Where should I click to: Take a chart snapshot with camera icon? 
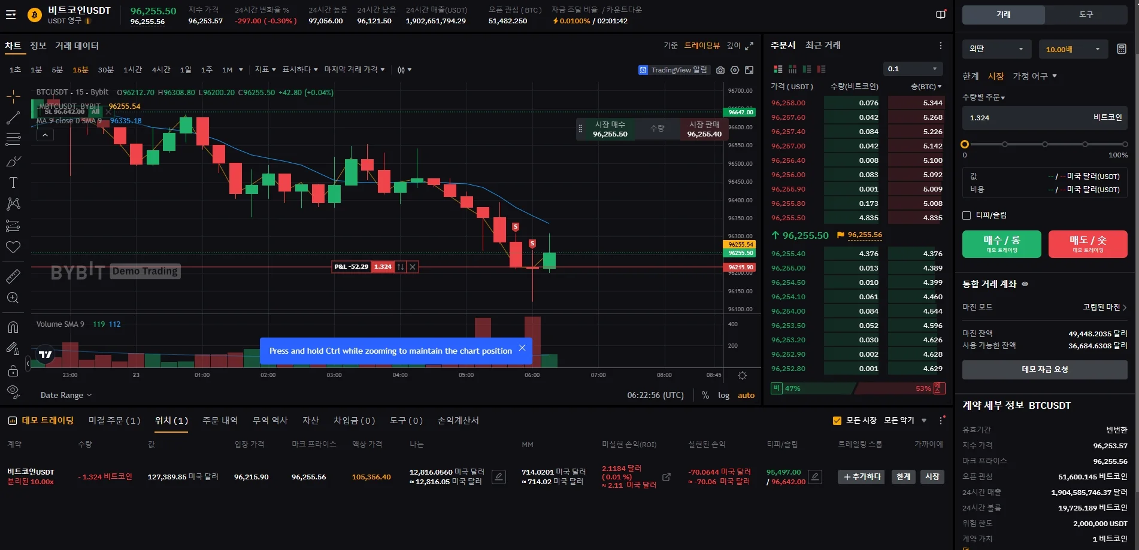pos(720,70)
